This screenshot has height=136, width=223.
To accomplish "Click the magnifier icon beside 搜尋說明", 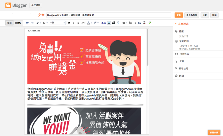I will coord(176,68).
